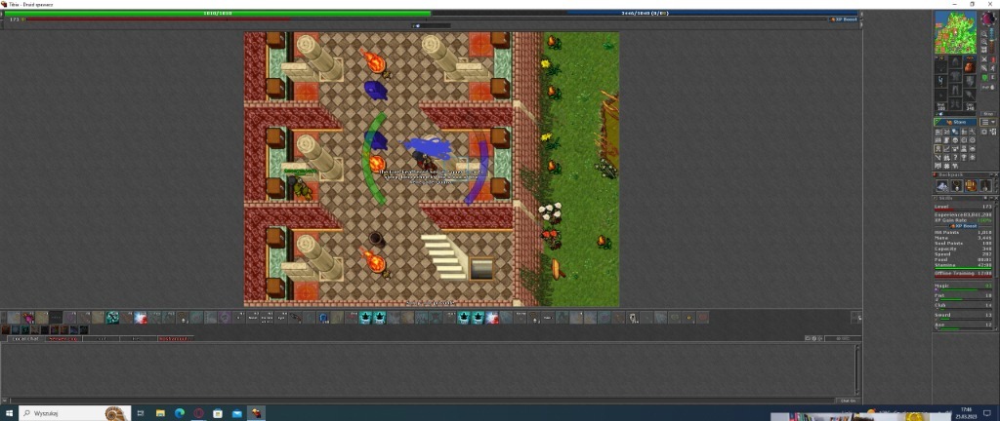The image size is (1000, 421).
Task: Open the fourth chat channel tab
Action: [137, 338]
